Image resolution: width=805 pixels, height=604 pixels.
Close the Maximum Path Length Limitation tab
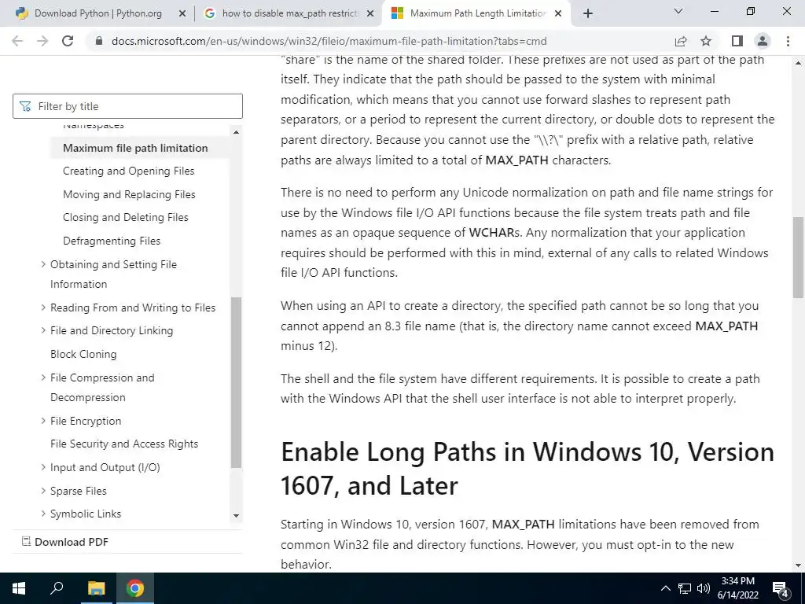tap(560, 14)
